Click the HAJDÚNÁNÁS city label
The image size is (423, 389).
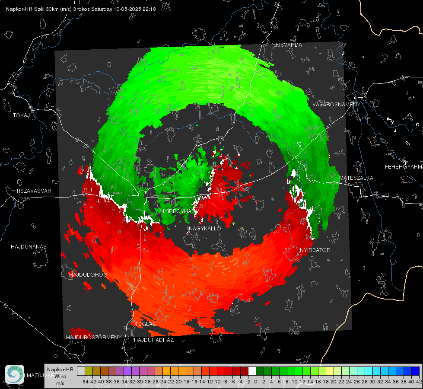click(29, 246)
